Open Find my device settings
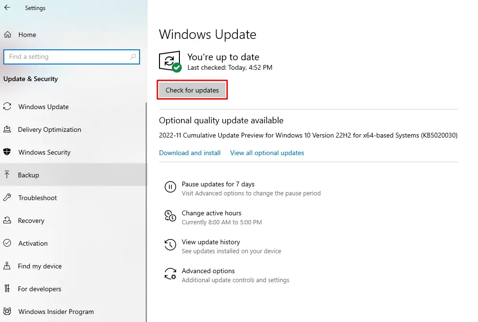This screenshot has width=478, height=322. (74, 266)
